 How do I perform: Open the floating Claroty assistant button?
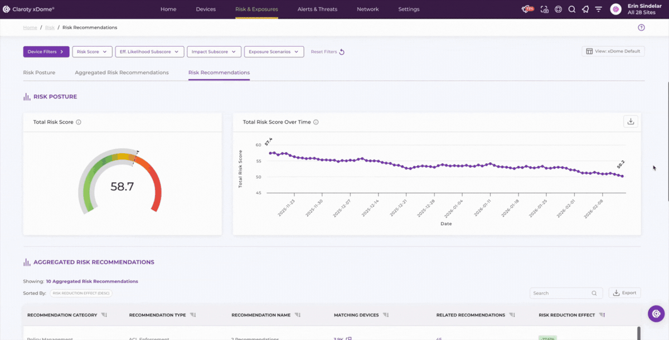click(656, 313)
